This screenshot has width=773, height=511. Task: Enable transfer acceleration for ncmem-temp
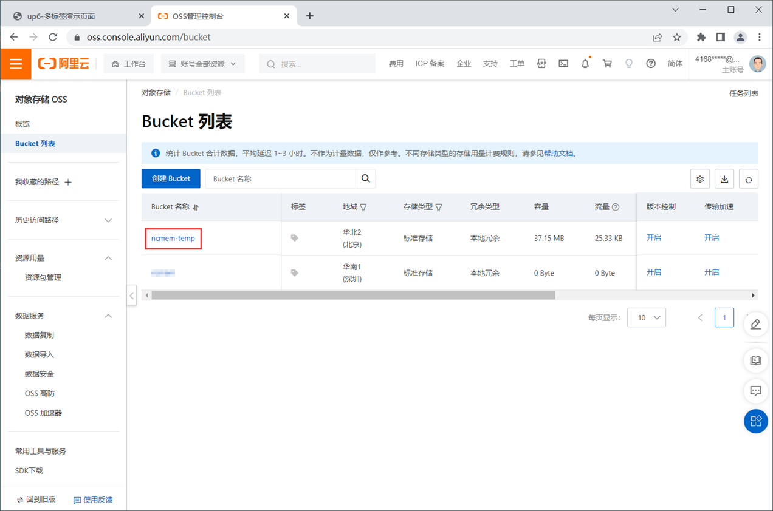[712, 238]
